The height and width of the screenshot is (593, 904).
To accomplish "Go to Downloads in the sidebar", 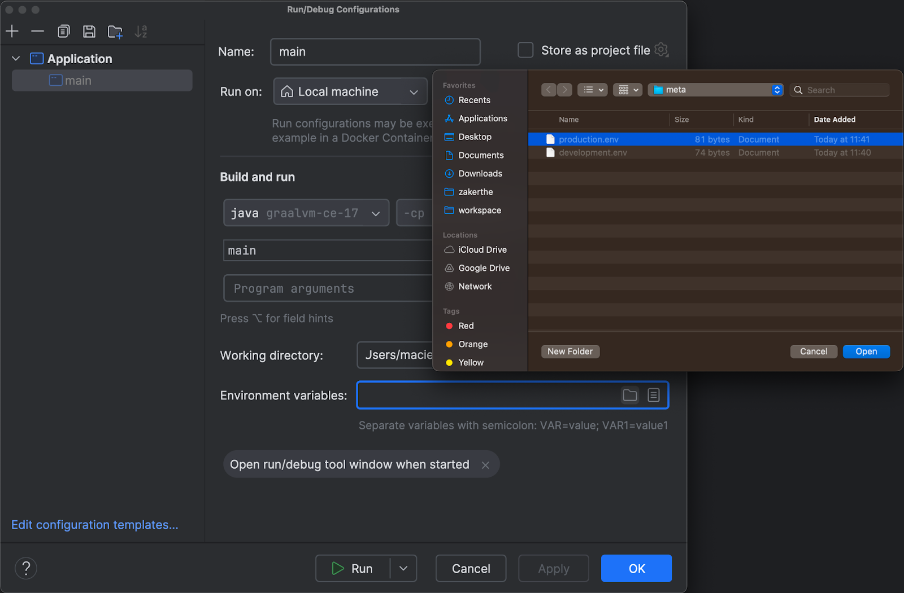I will (473, 174).
